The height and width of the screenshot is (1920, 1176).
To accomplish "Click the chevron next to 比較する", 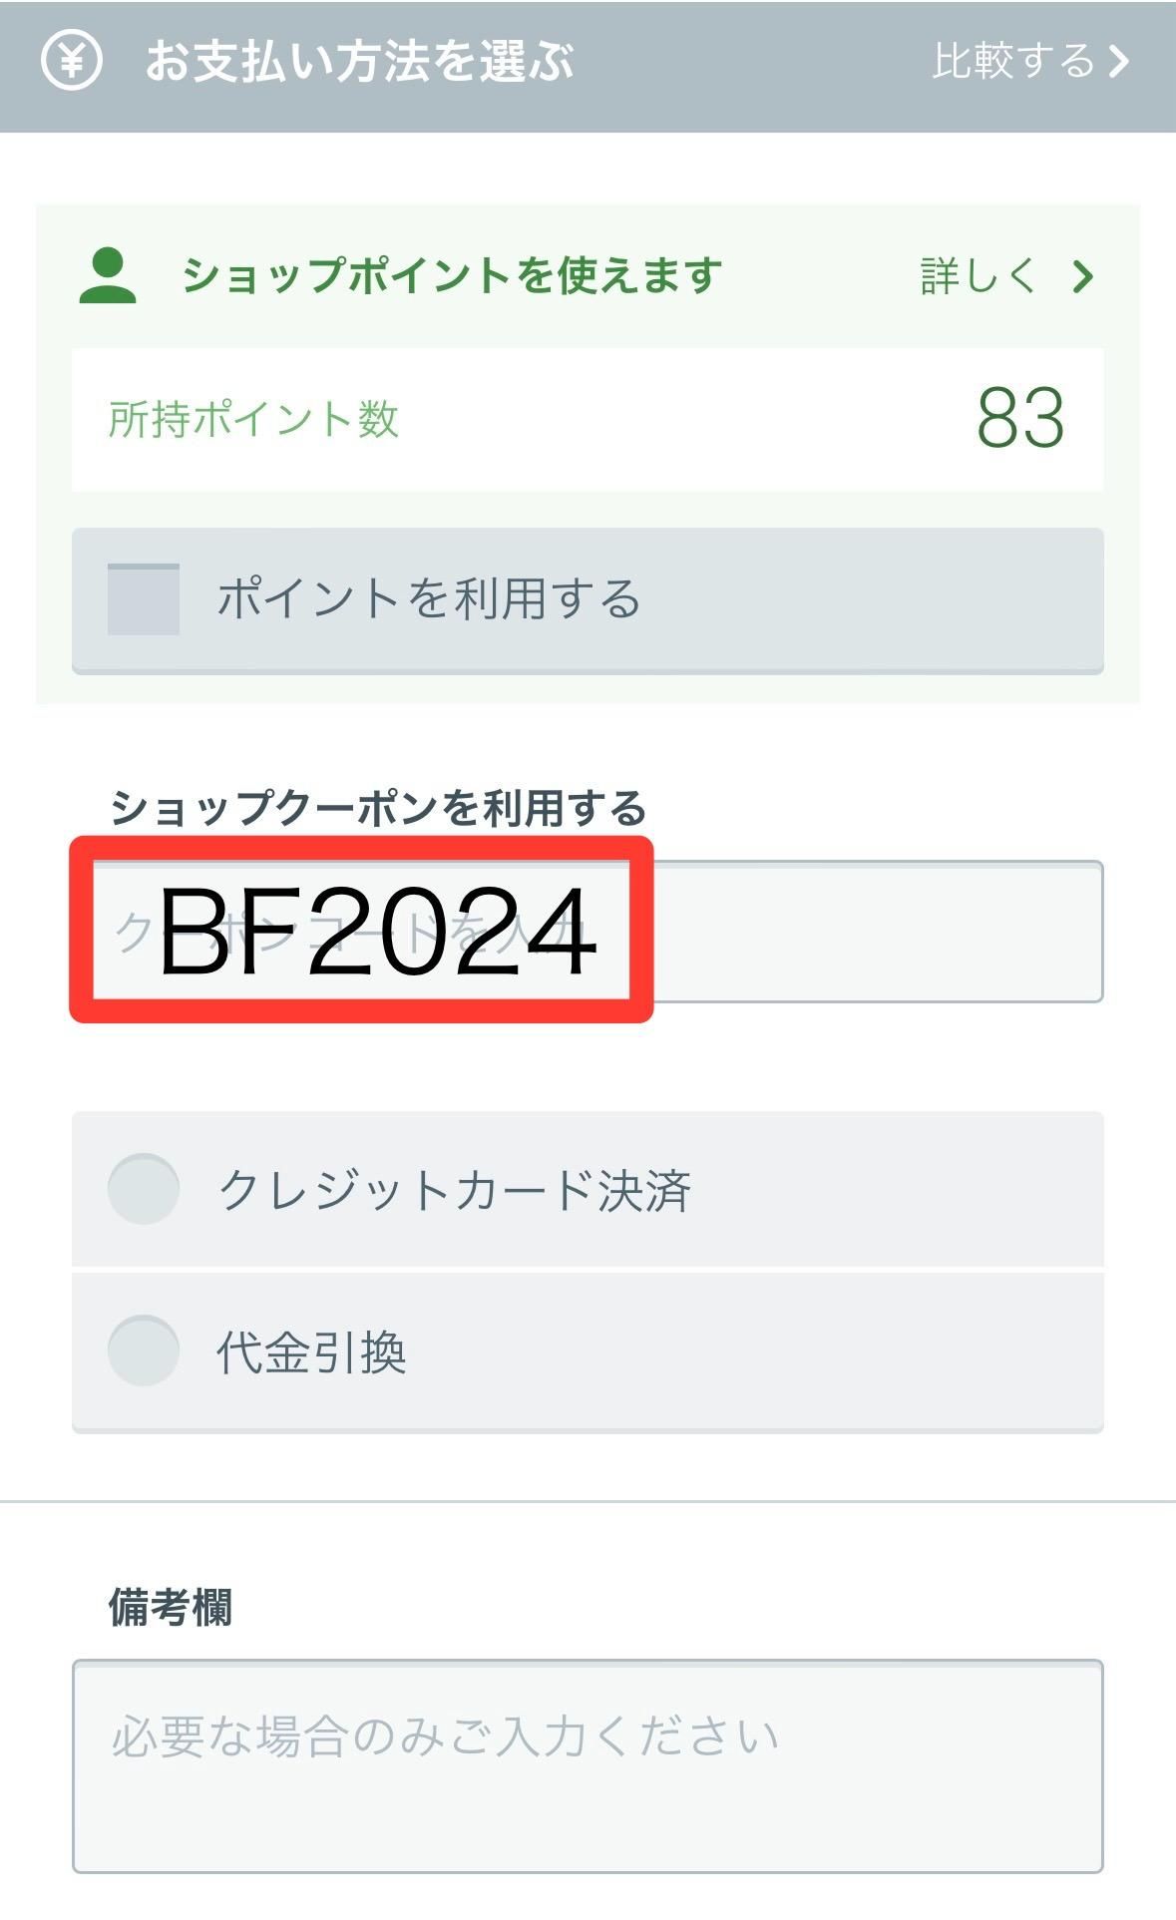I will 1120,61.
